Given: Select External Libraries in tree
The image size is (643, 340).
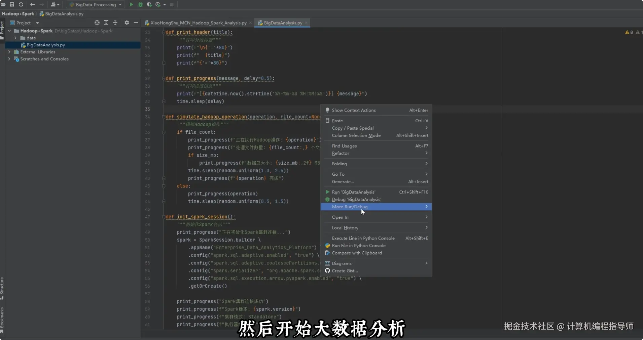Looking at the screenshot, I should pos(38,52).
